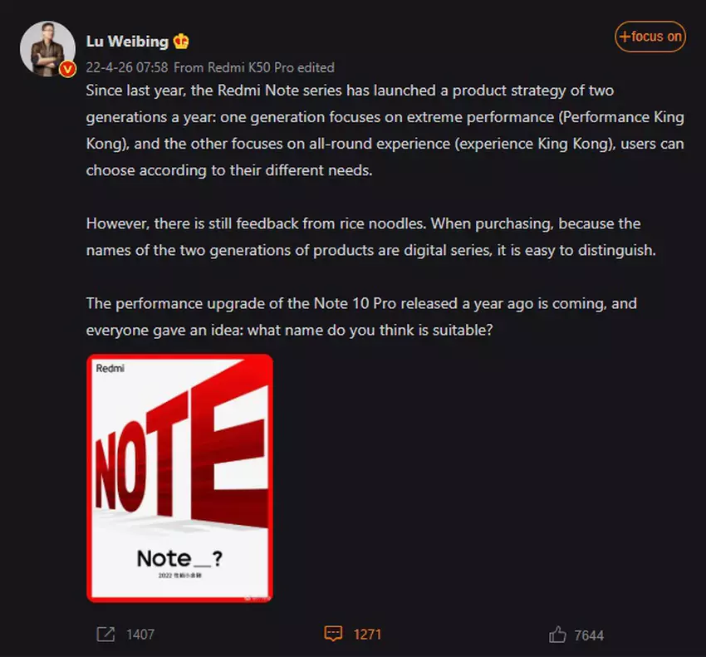
Task: Click the comment count 1271
Action: point(367,635)
